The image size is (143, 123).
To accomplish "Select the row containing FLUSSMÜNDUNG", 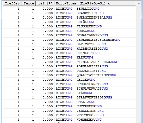I will (x=69, y=26).
